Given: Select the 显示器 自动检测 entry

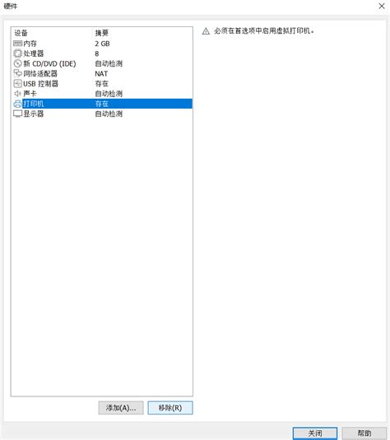Looking at the screenshot, I should [x=109, y=113].
